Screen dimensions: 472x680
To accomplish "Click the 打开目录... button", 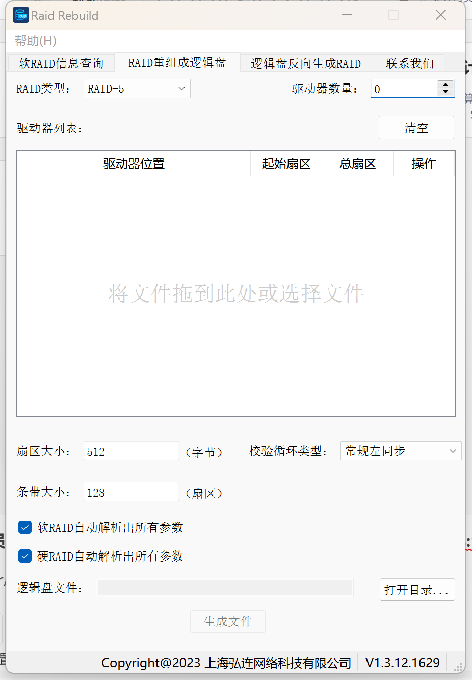I will [417, 590].
